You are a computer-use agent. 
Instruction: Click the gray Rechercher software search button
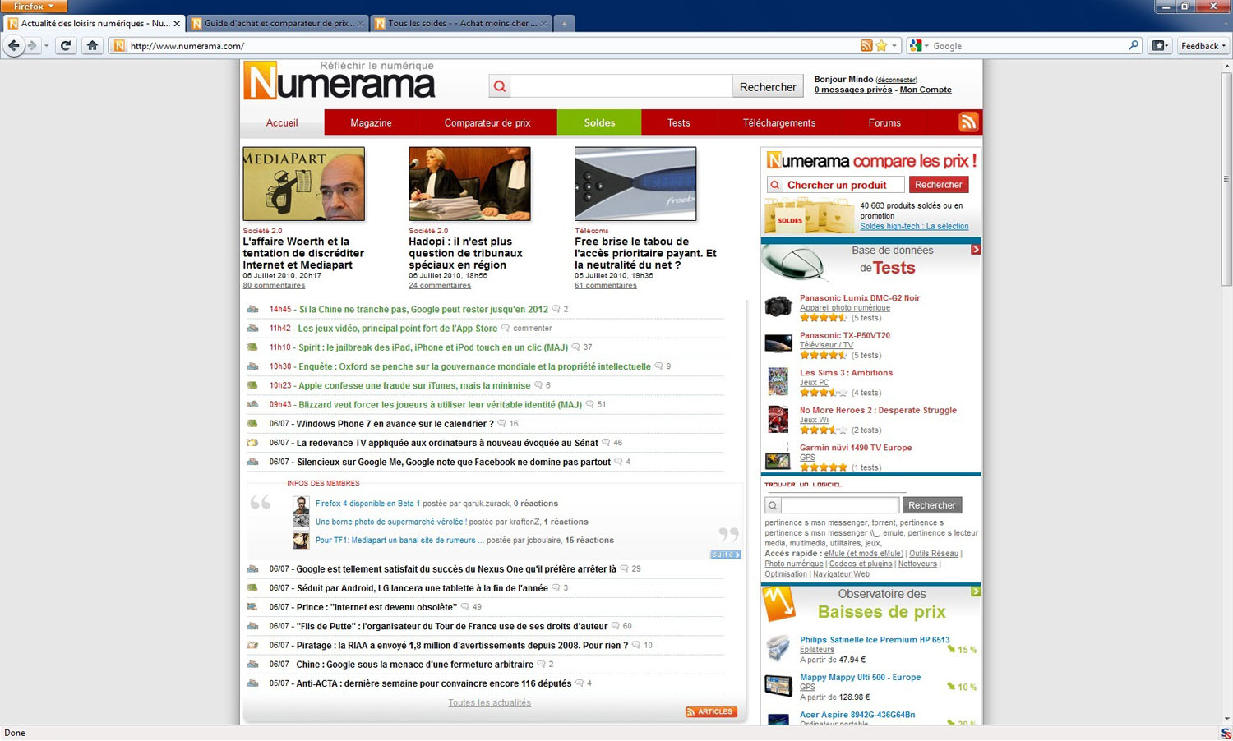931,505
